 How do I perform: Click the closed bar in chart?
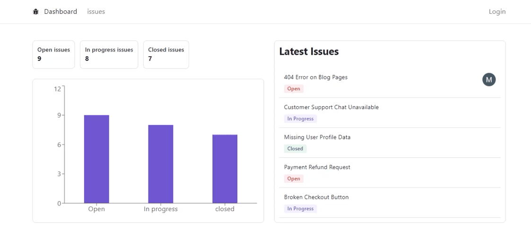[x=225, y=169]
